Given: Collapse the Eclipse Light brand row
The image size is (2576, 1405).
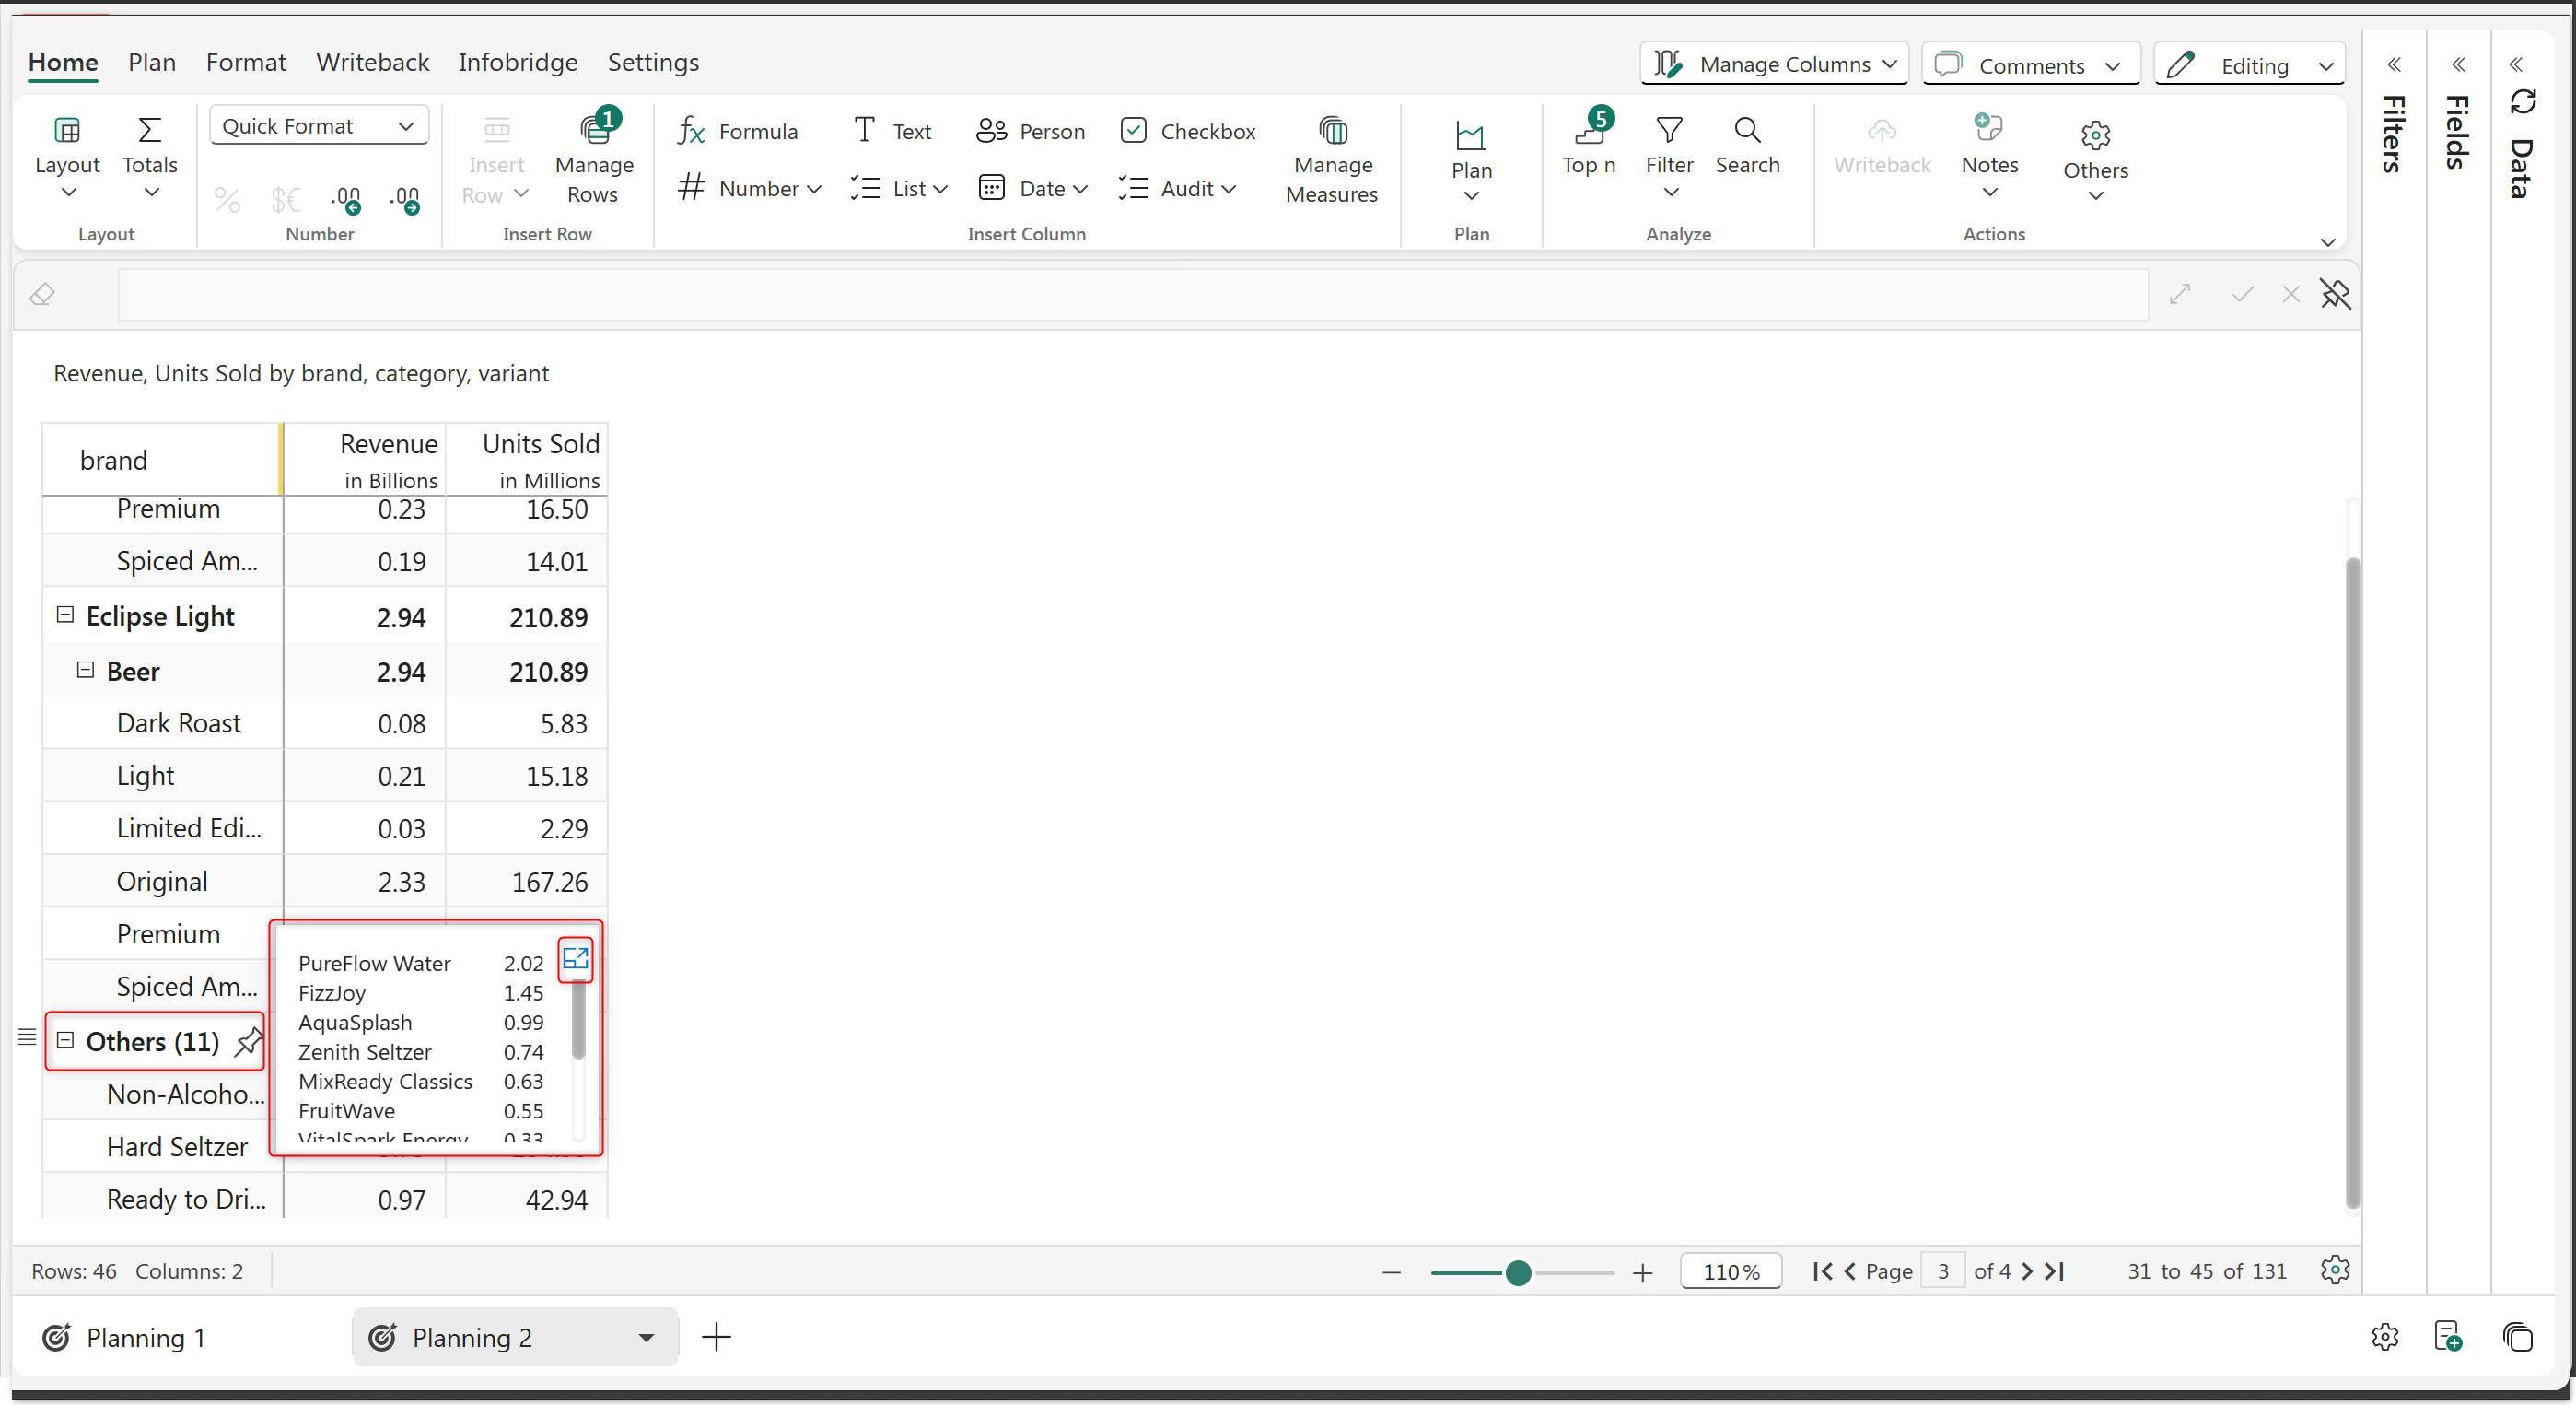Looking at the screenshot, I should (65, 615).
